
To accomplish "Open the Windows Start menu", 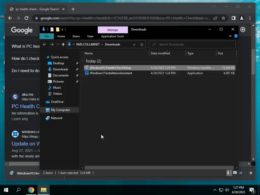I will [x=6, y=190].
